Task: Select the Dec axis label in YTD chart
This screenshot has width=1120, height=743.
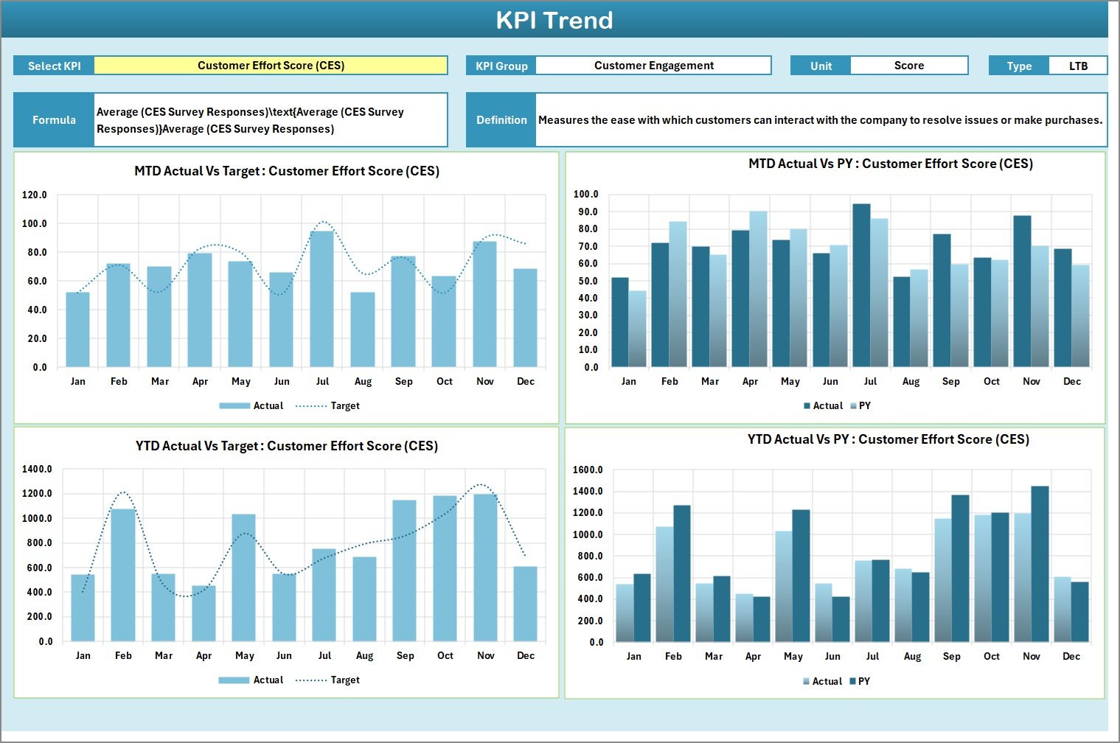Action: (x=526, y=655)
